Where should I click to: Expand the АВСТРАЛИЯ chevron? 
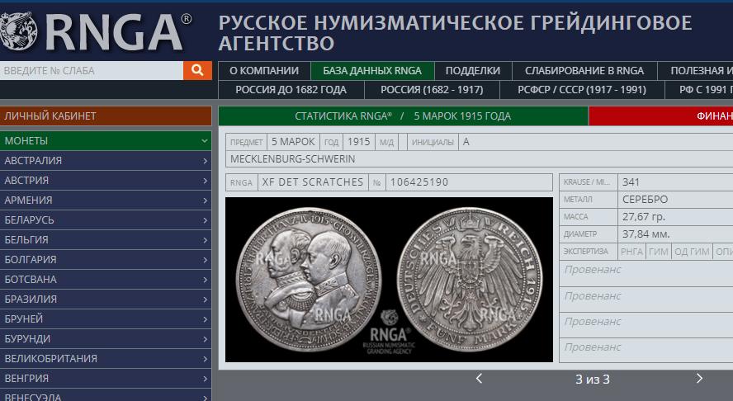click(x=205, y=161)
